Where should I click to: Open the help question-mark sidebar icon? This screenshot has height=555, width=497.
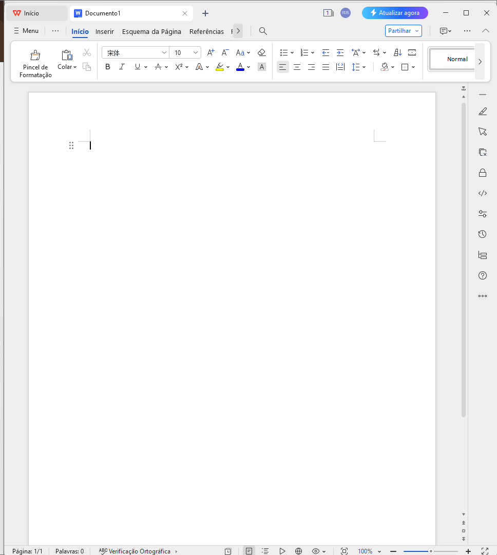483,275
